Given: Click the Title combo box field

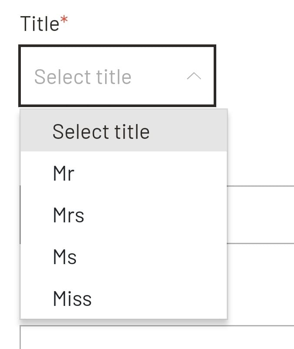Looking at the screenshot, I should point(117,76).
